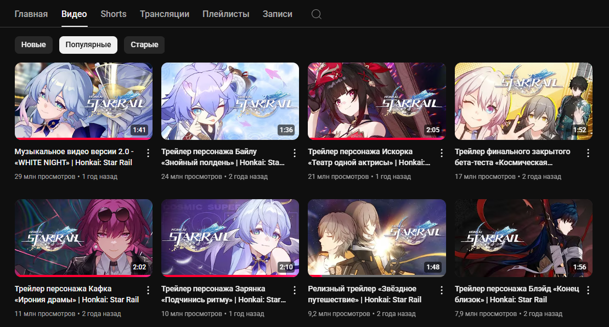Click title «Трейлер персонажа Байлу «Знойный полдень»
The image size is (609, 327).
[x=223, y=157]
